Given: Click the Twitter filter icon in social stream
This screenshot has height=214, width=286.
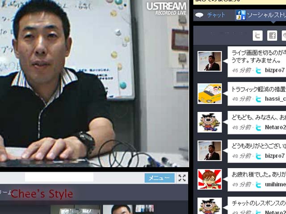Looking at the screenshot, I should [x=257, y=36].
